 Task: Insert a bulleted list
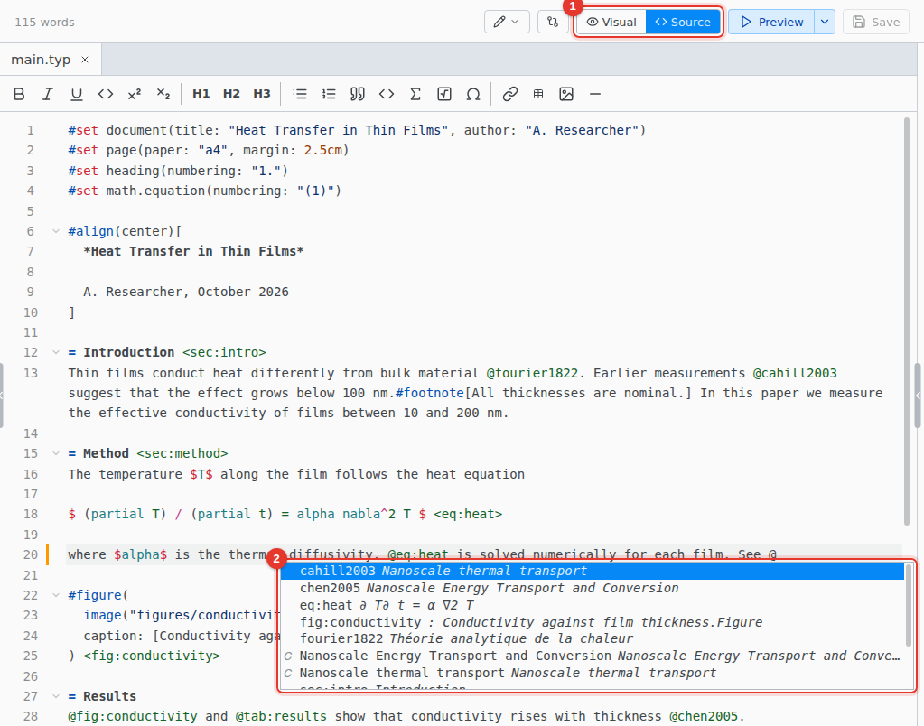coord(300,94)
